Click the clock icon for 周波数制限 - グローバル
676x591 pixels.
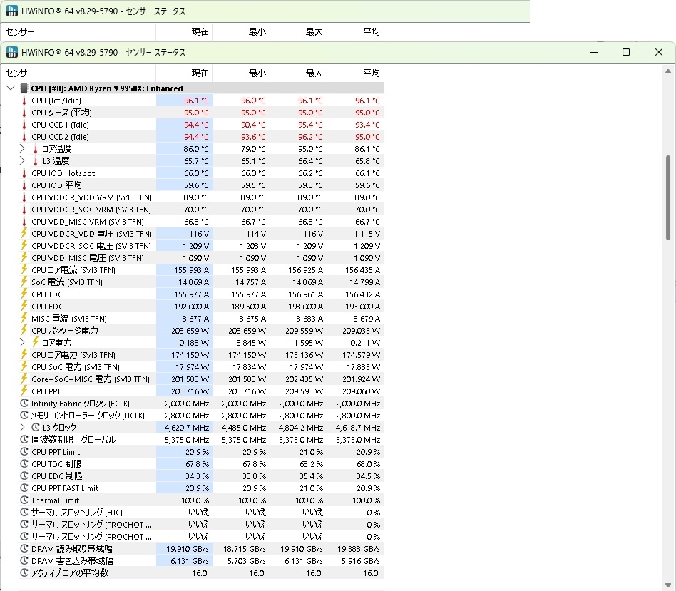[x=24, y=440]
